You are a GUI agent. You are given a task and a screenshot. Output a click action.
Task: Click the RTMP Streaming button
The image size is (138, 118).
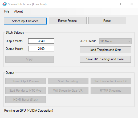click(111, 91)
